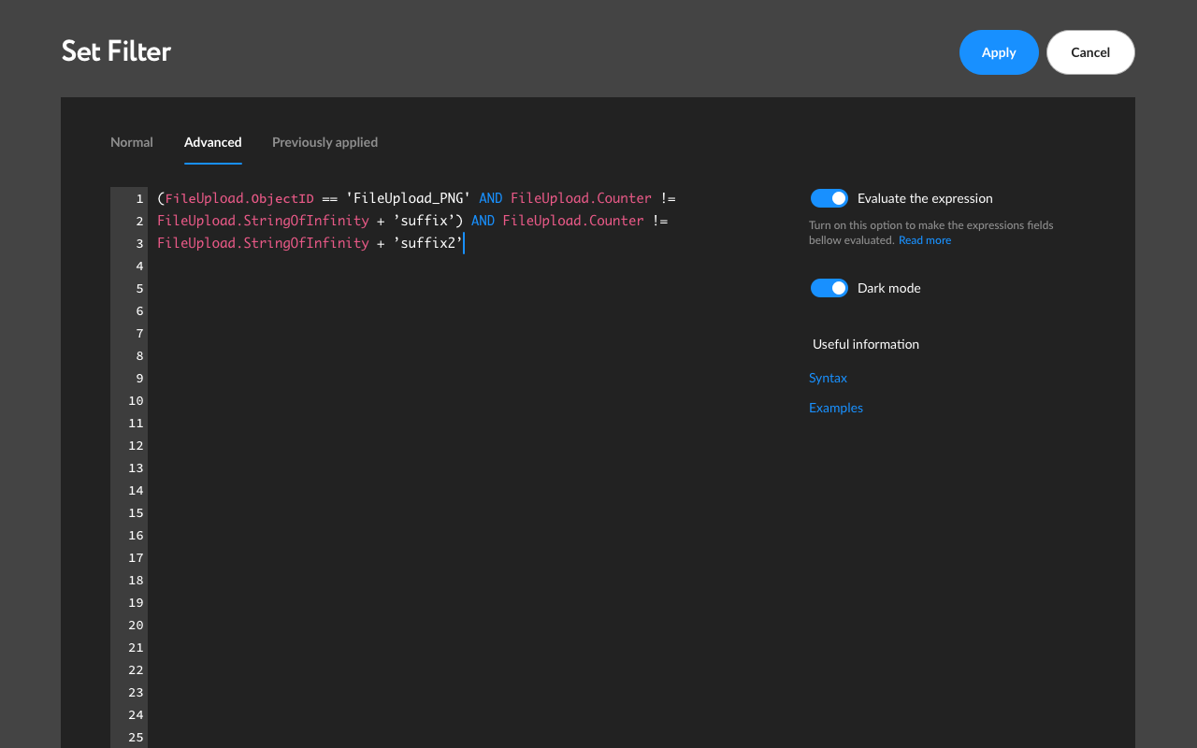The width and height of the screenshot is (1197, 748).
Task: Open the Previously applied tab
Action: click(x=324, y=142)
